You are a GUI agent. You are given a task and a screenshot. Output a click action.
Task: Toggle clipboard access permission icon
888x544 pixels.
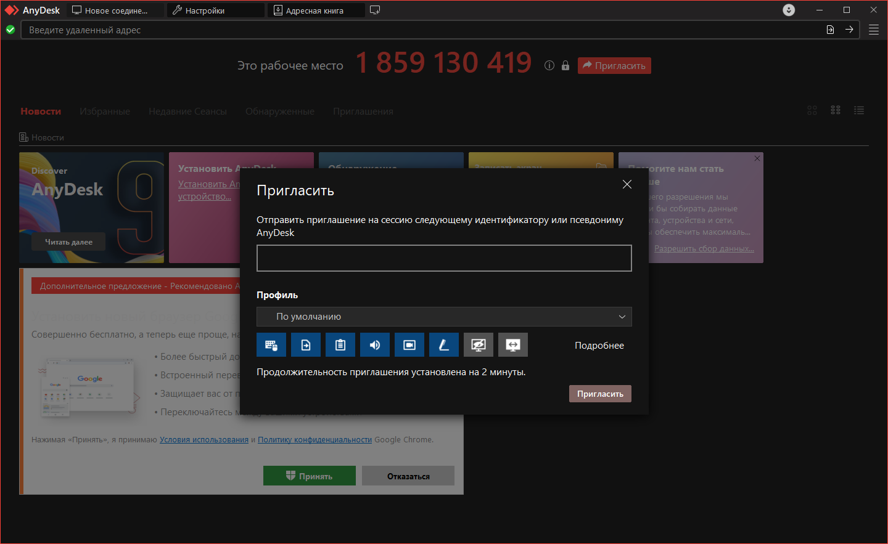pyautogui.click(x=340, y=345)
